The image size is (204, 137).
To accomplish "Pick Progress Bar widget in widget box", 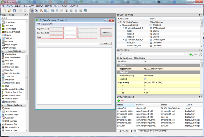I will click(11, 124).
